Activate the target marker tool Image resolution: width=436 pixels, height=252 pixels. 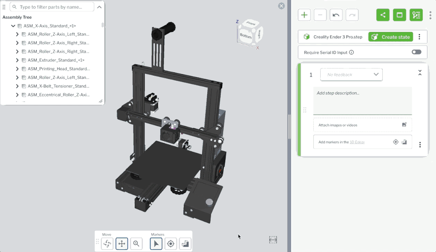tap(171, 244)
